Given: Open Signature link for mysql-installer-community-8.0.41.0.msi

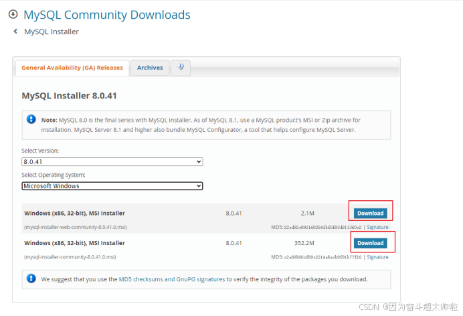Looking at the screenshot, I should 377,257.
